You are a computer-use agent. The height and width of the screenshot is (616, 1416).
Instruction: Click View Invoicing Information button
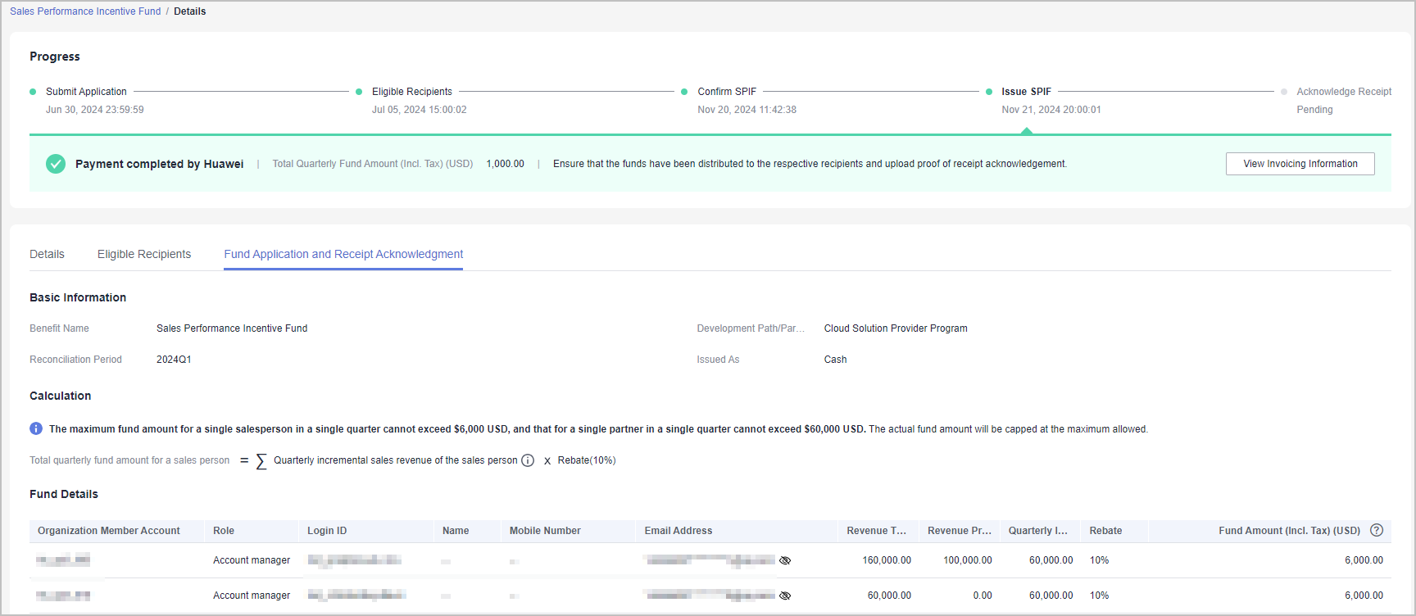(1300, 164)
